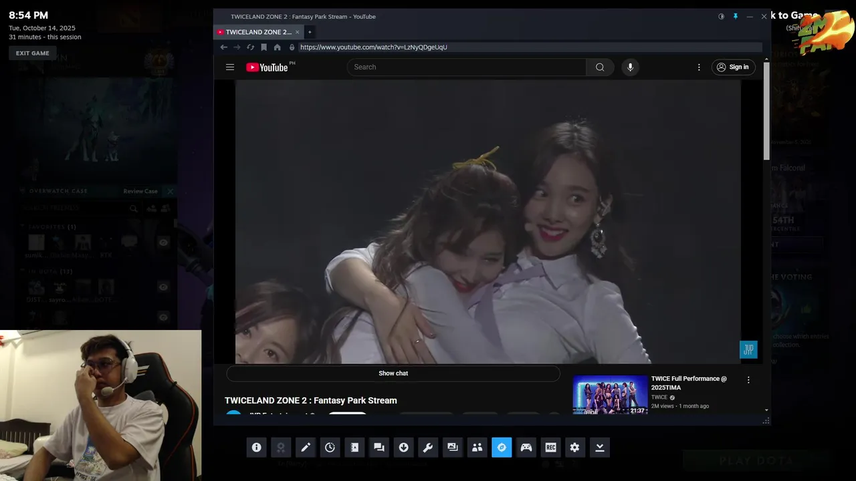
Task: Open the discussions chat bubbles icon
Action: tap(379, 448)
